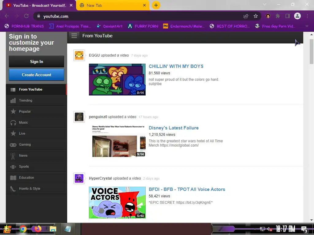
Task: Open News category in sidebar
Action: (36, 155)
